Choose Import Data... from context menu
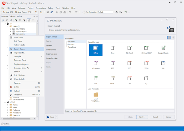Viewport: 184px width, 131px height. (26, 53)
